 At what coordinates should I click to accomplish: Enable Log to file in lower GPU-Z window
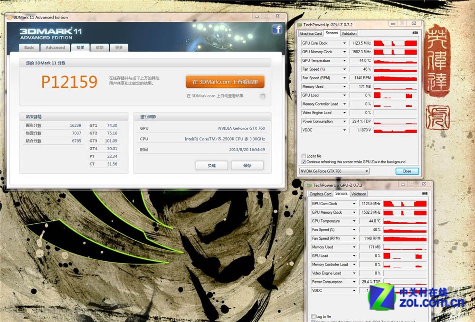tap(313, 317)
